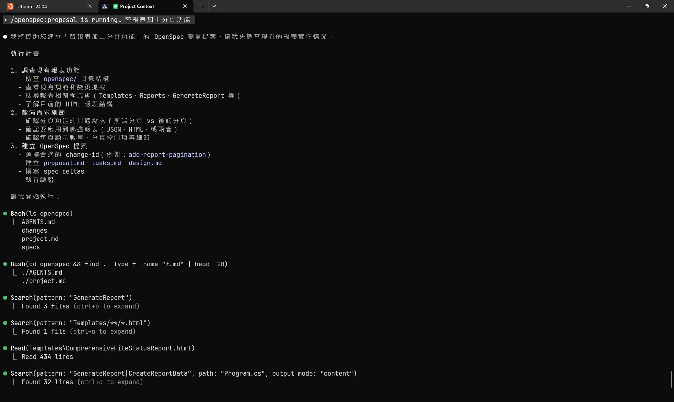Open a new terminal tab with plus
Screen dimensions: 674x402
202,6
